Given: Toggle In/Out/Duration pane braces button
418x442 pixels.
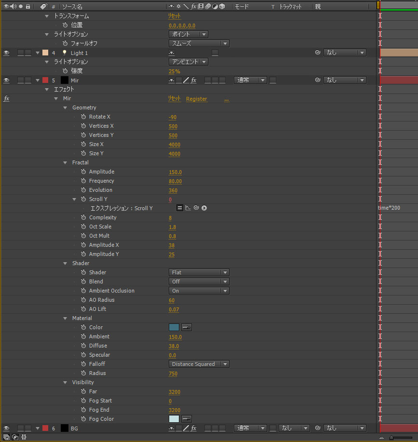Looking at the screenshot, I should pos(24,438).
